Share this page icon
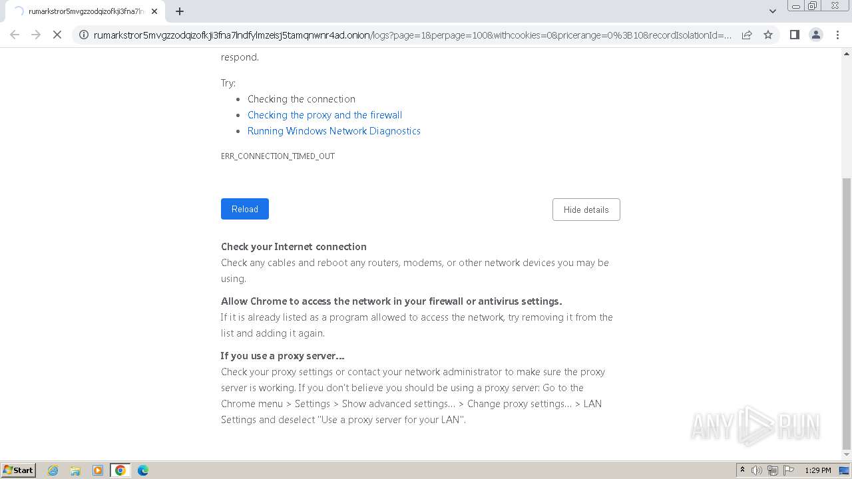Viewport: 852px width, 479px height. point(747,35)
